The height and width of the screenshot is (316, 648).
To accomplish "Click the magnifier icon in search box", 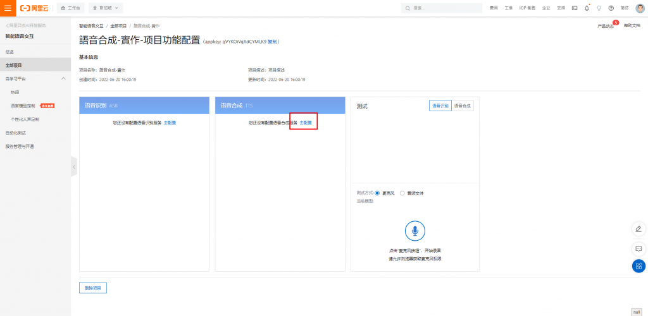I will [x=408, y=8].
